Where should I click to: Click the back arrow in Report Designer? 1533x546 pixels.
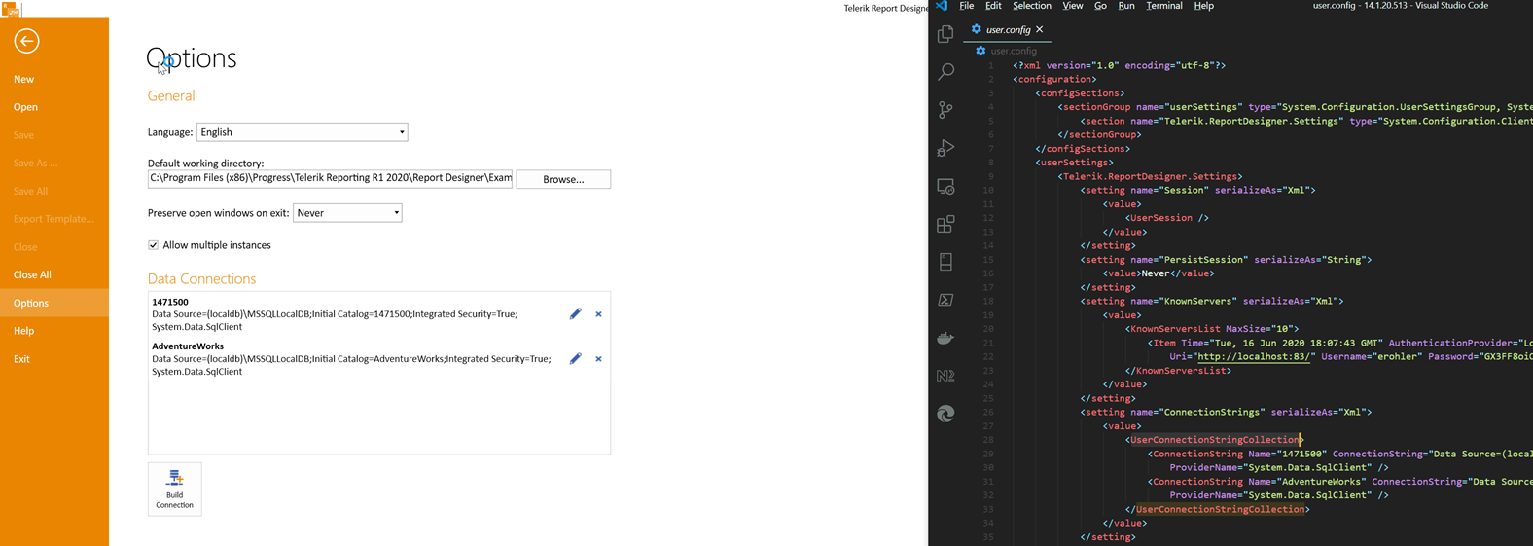[x=26, y=41]
